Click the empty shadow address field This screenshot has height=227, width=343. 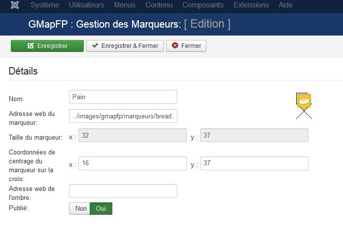[x=123, y=191]
